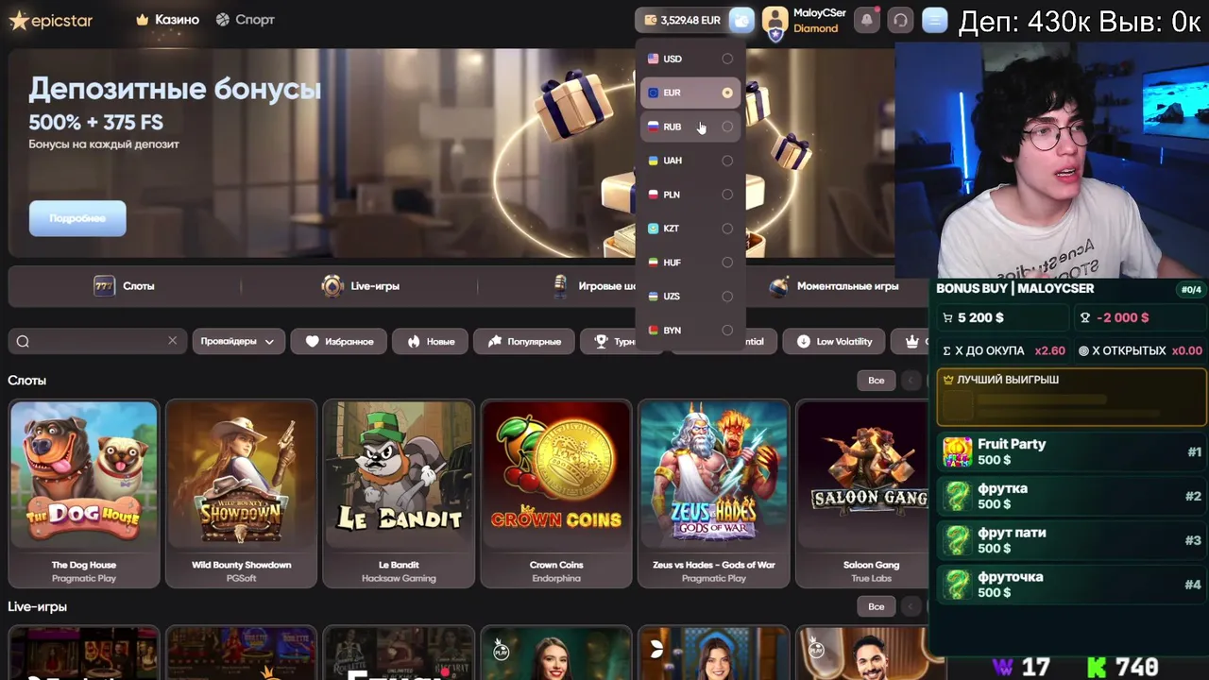This screenshot has height=680, width=1209.
Task: Click the 5 200 $ total cost value
Action: [x=980, y=318]
